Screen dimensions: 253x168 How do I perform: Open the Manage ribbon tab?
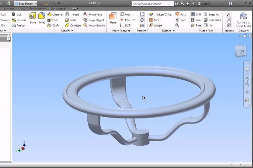9,8
